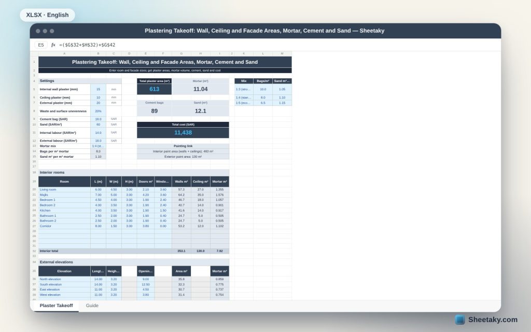Click the External elevations section header

click(x=134, y=262)
